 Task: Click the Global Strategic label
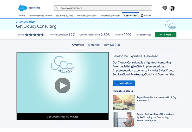(x=144, y=35)
